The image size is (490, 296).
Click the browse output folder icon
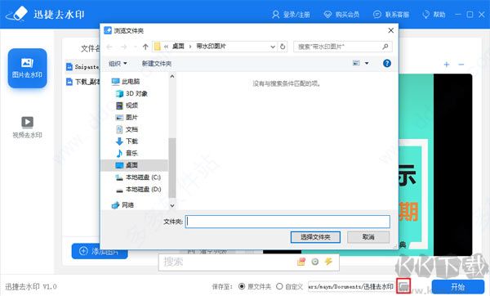click(403, 286)
